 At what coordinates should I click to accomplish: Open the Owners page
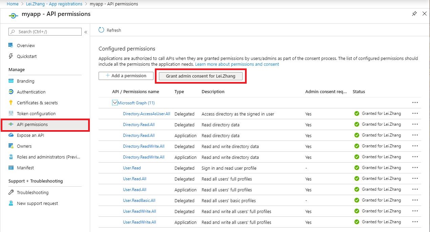(x=24, y=146)
